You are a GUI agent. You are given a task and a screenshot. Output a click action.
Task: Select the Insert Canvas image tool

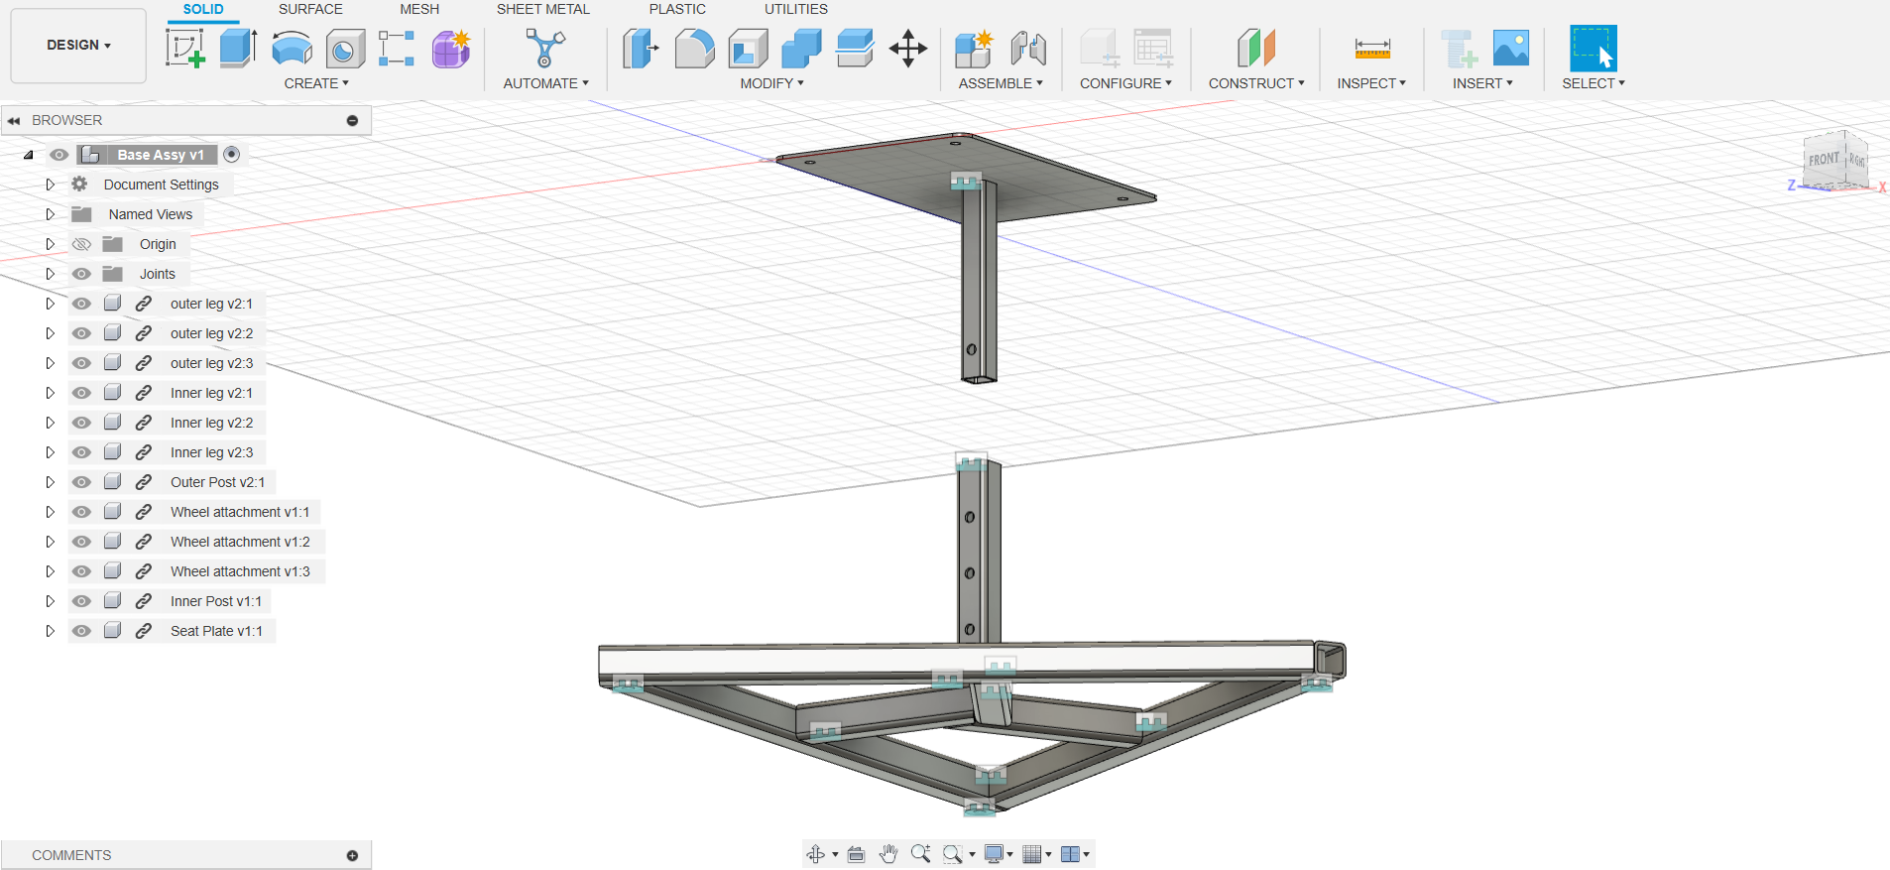[x=1511, y=48]
